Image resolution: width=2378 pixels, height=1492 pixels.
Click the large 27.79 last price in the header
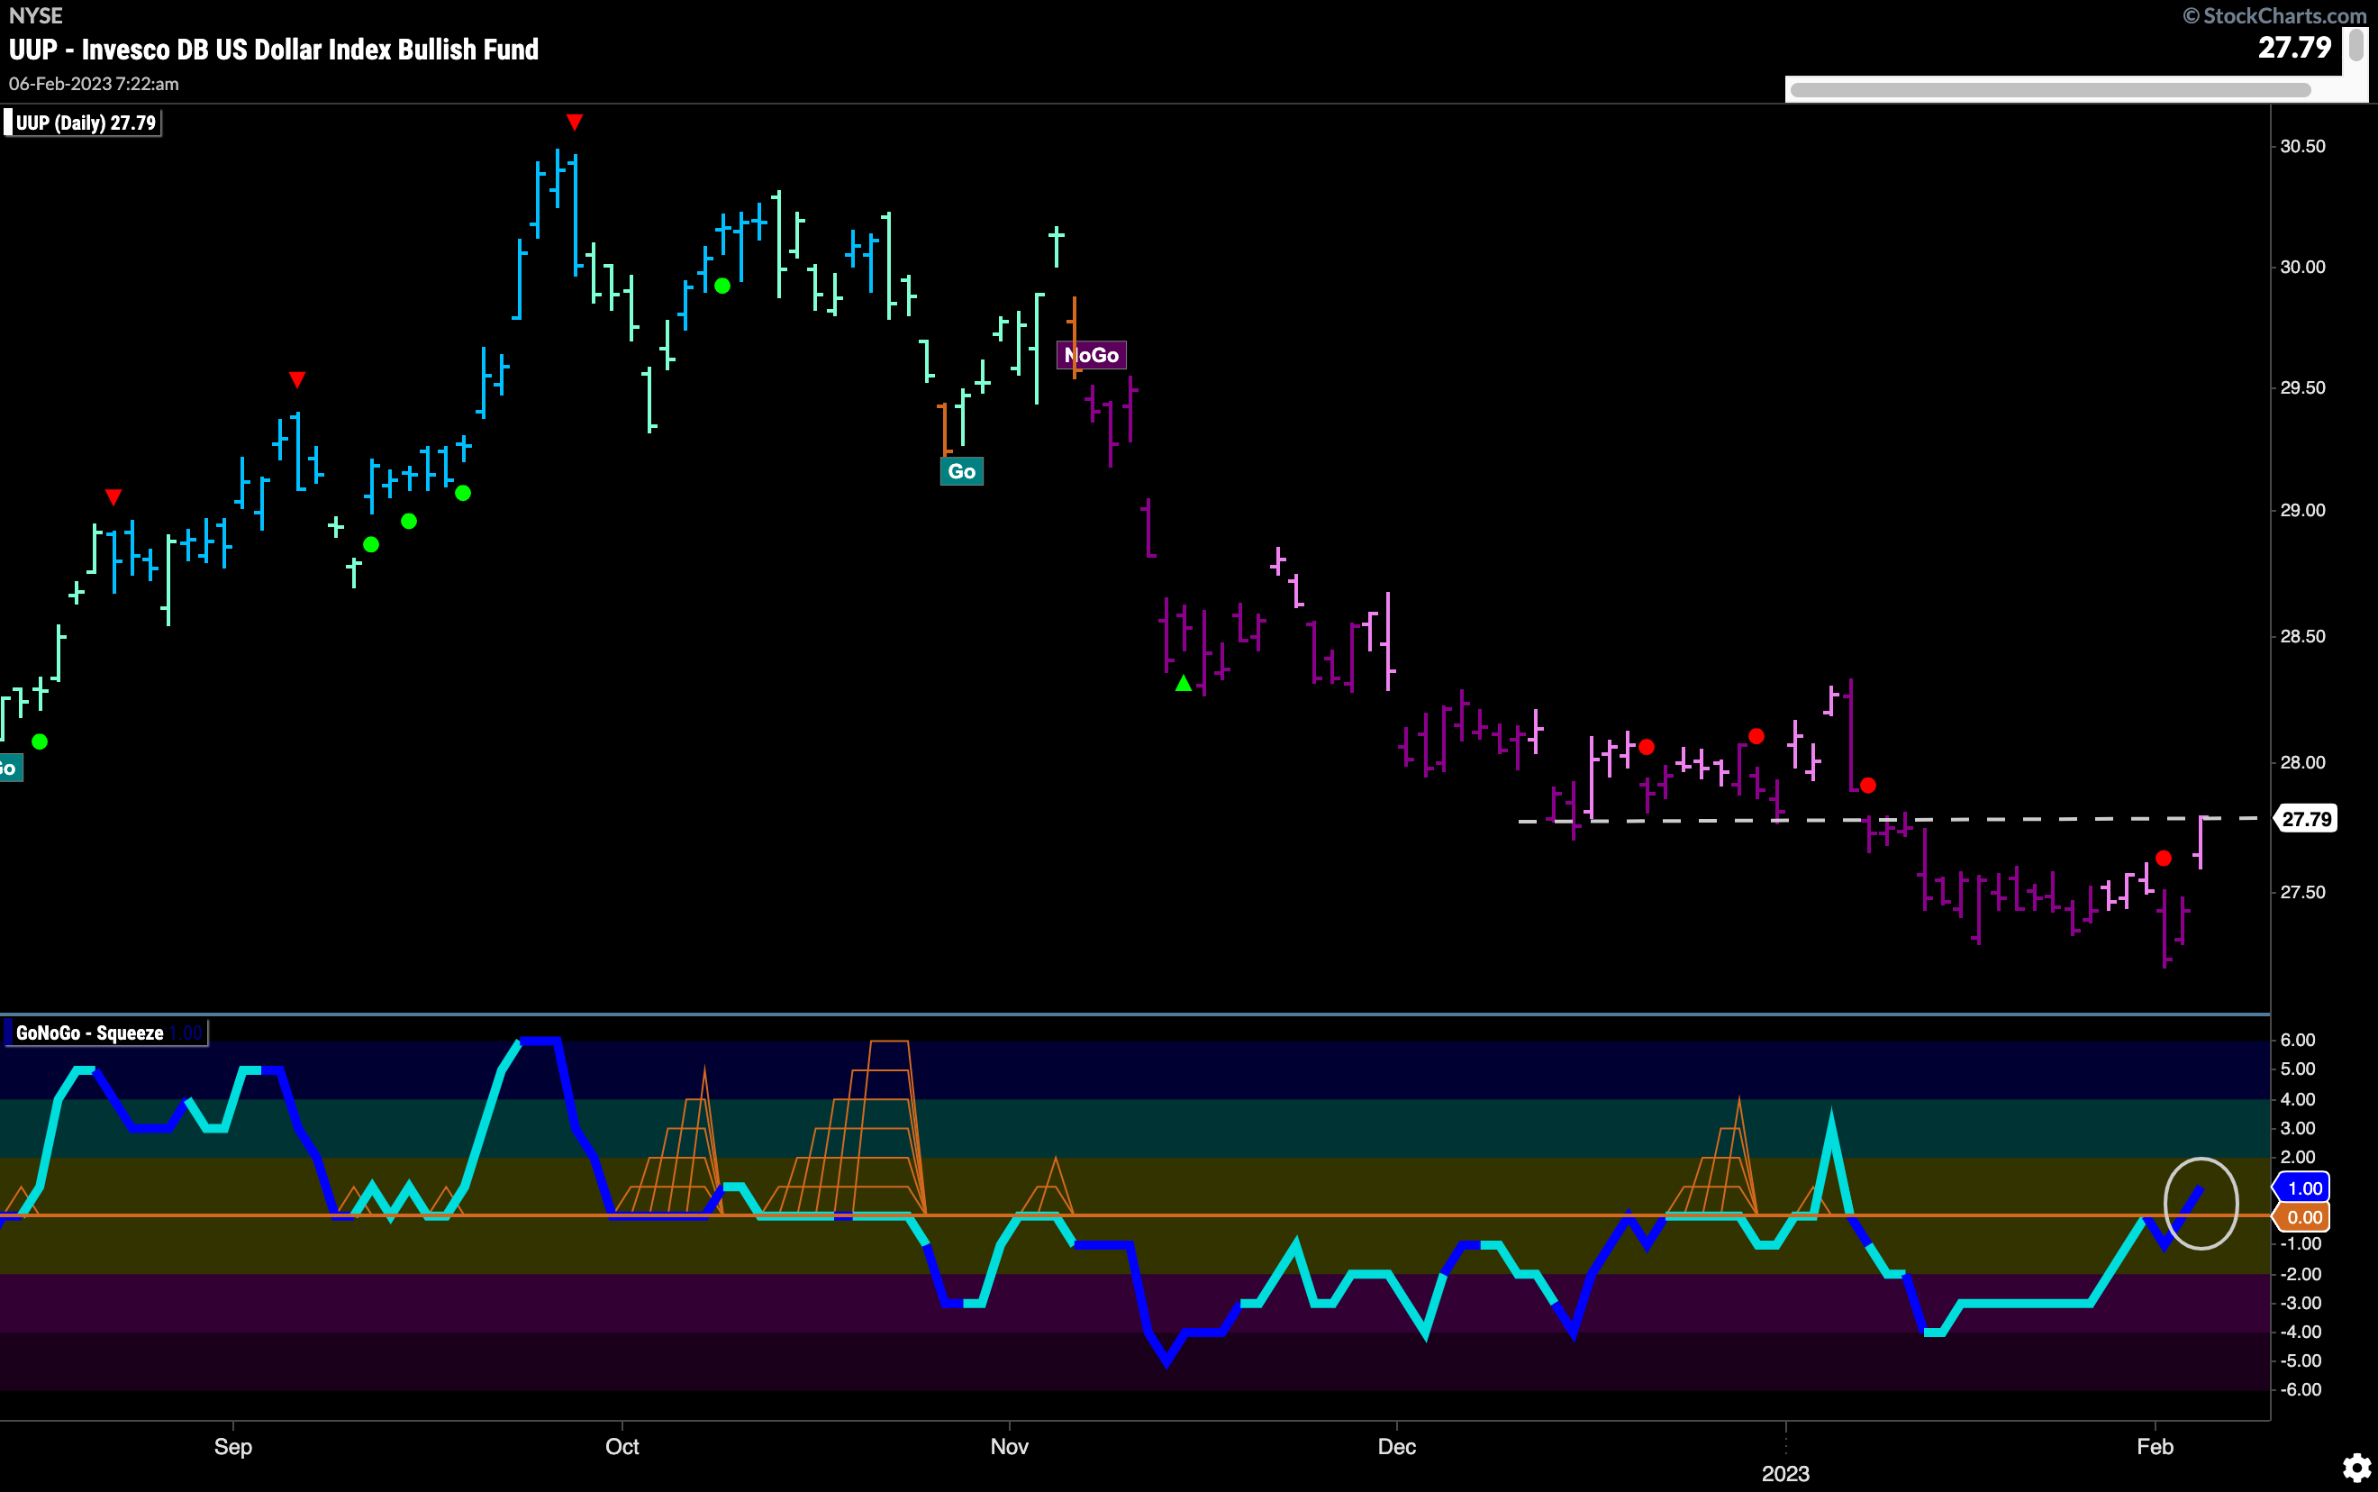2294,46
